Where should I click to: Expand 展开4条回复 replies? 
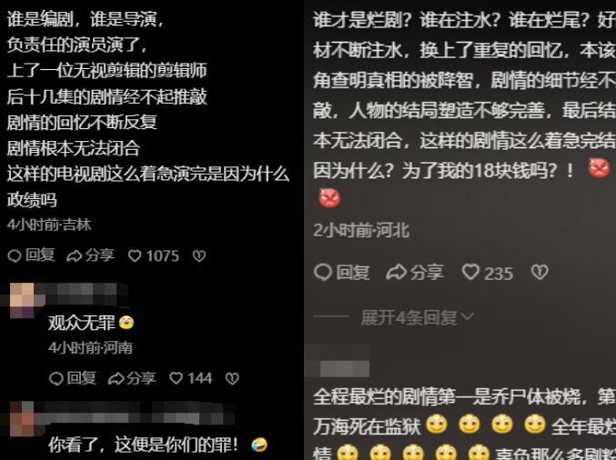418,317
